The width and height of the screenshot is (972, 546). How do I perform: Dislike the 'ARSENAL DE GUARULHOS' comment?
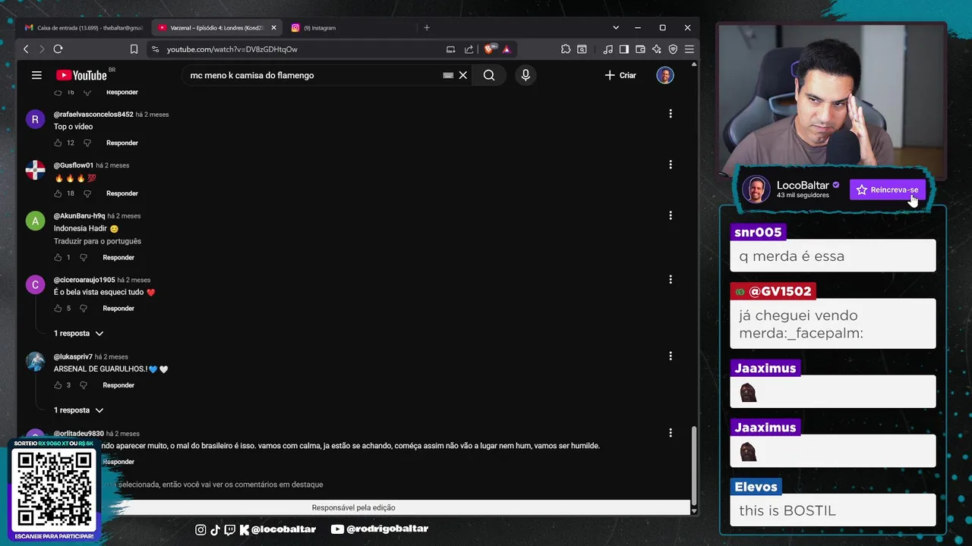pos(84,385)
